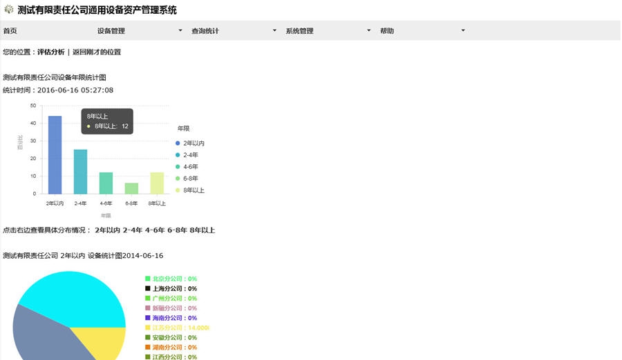Expand the 查询统计 dropdown arrow
Screen dimensions: 622x360
[274, 30]
